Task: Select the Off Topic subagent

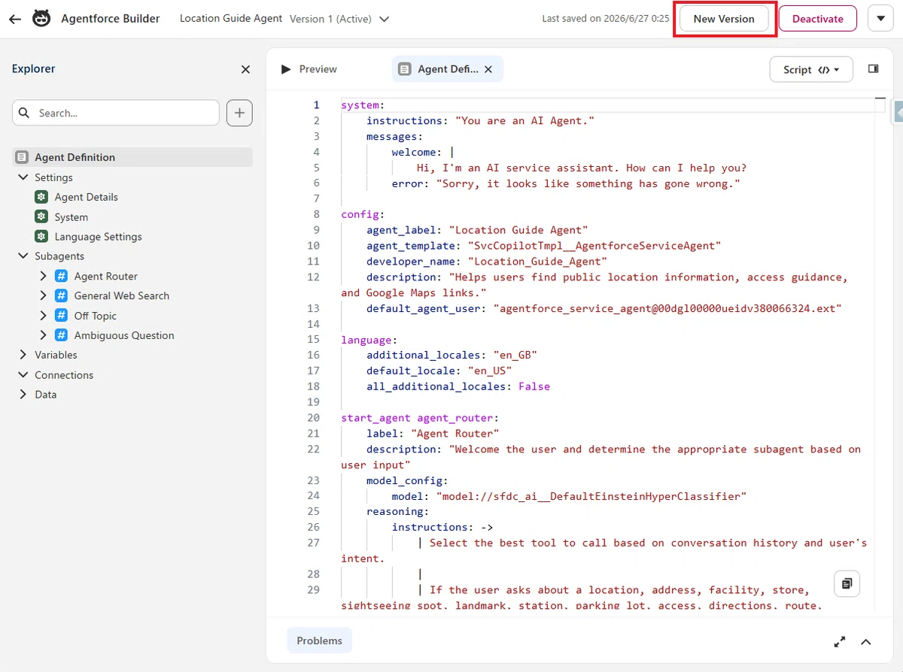Action: [x=96, y=316]
